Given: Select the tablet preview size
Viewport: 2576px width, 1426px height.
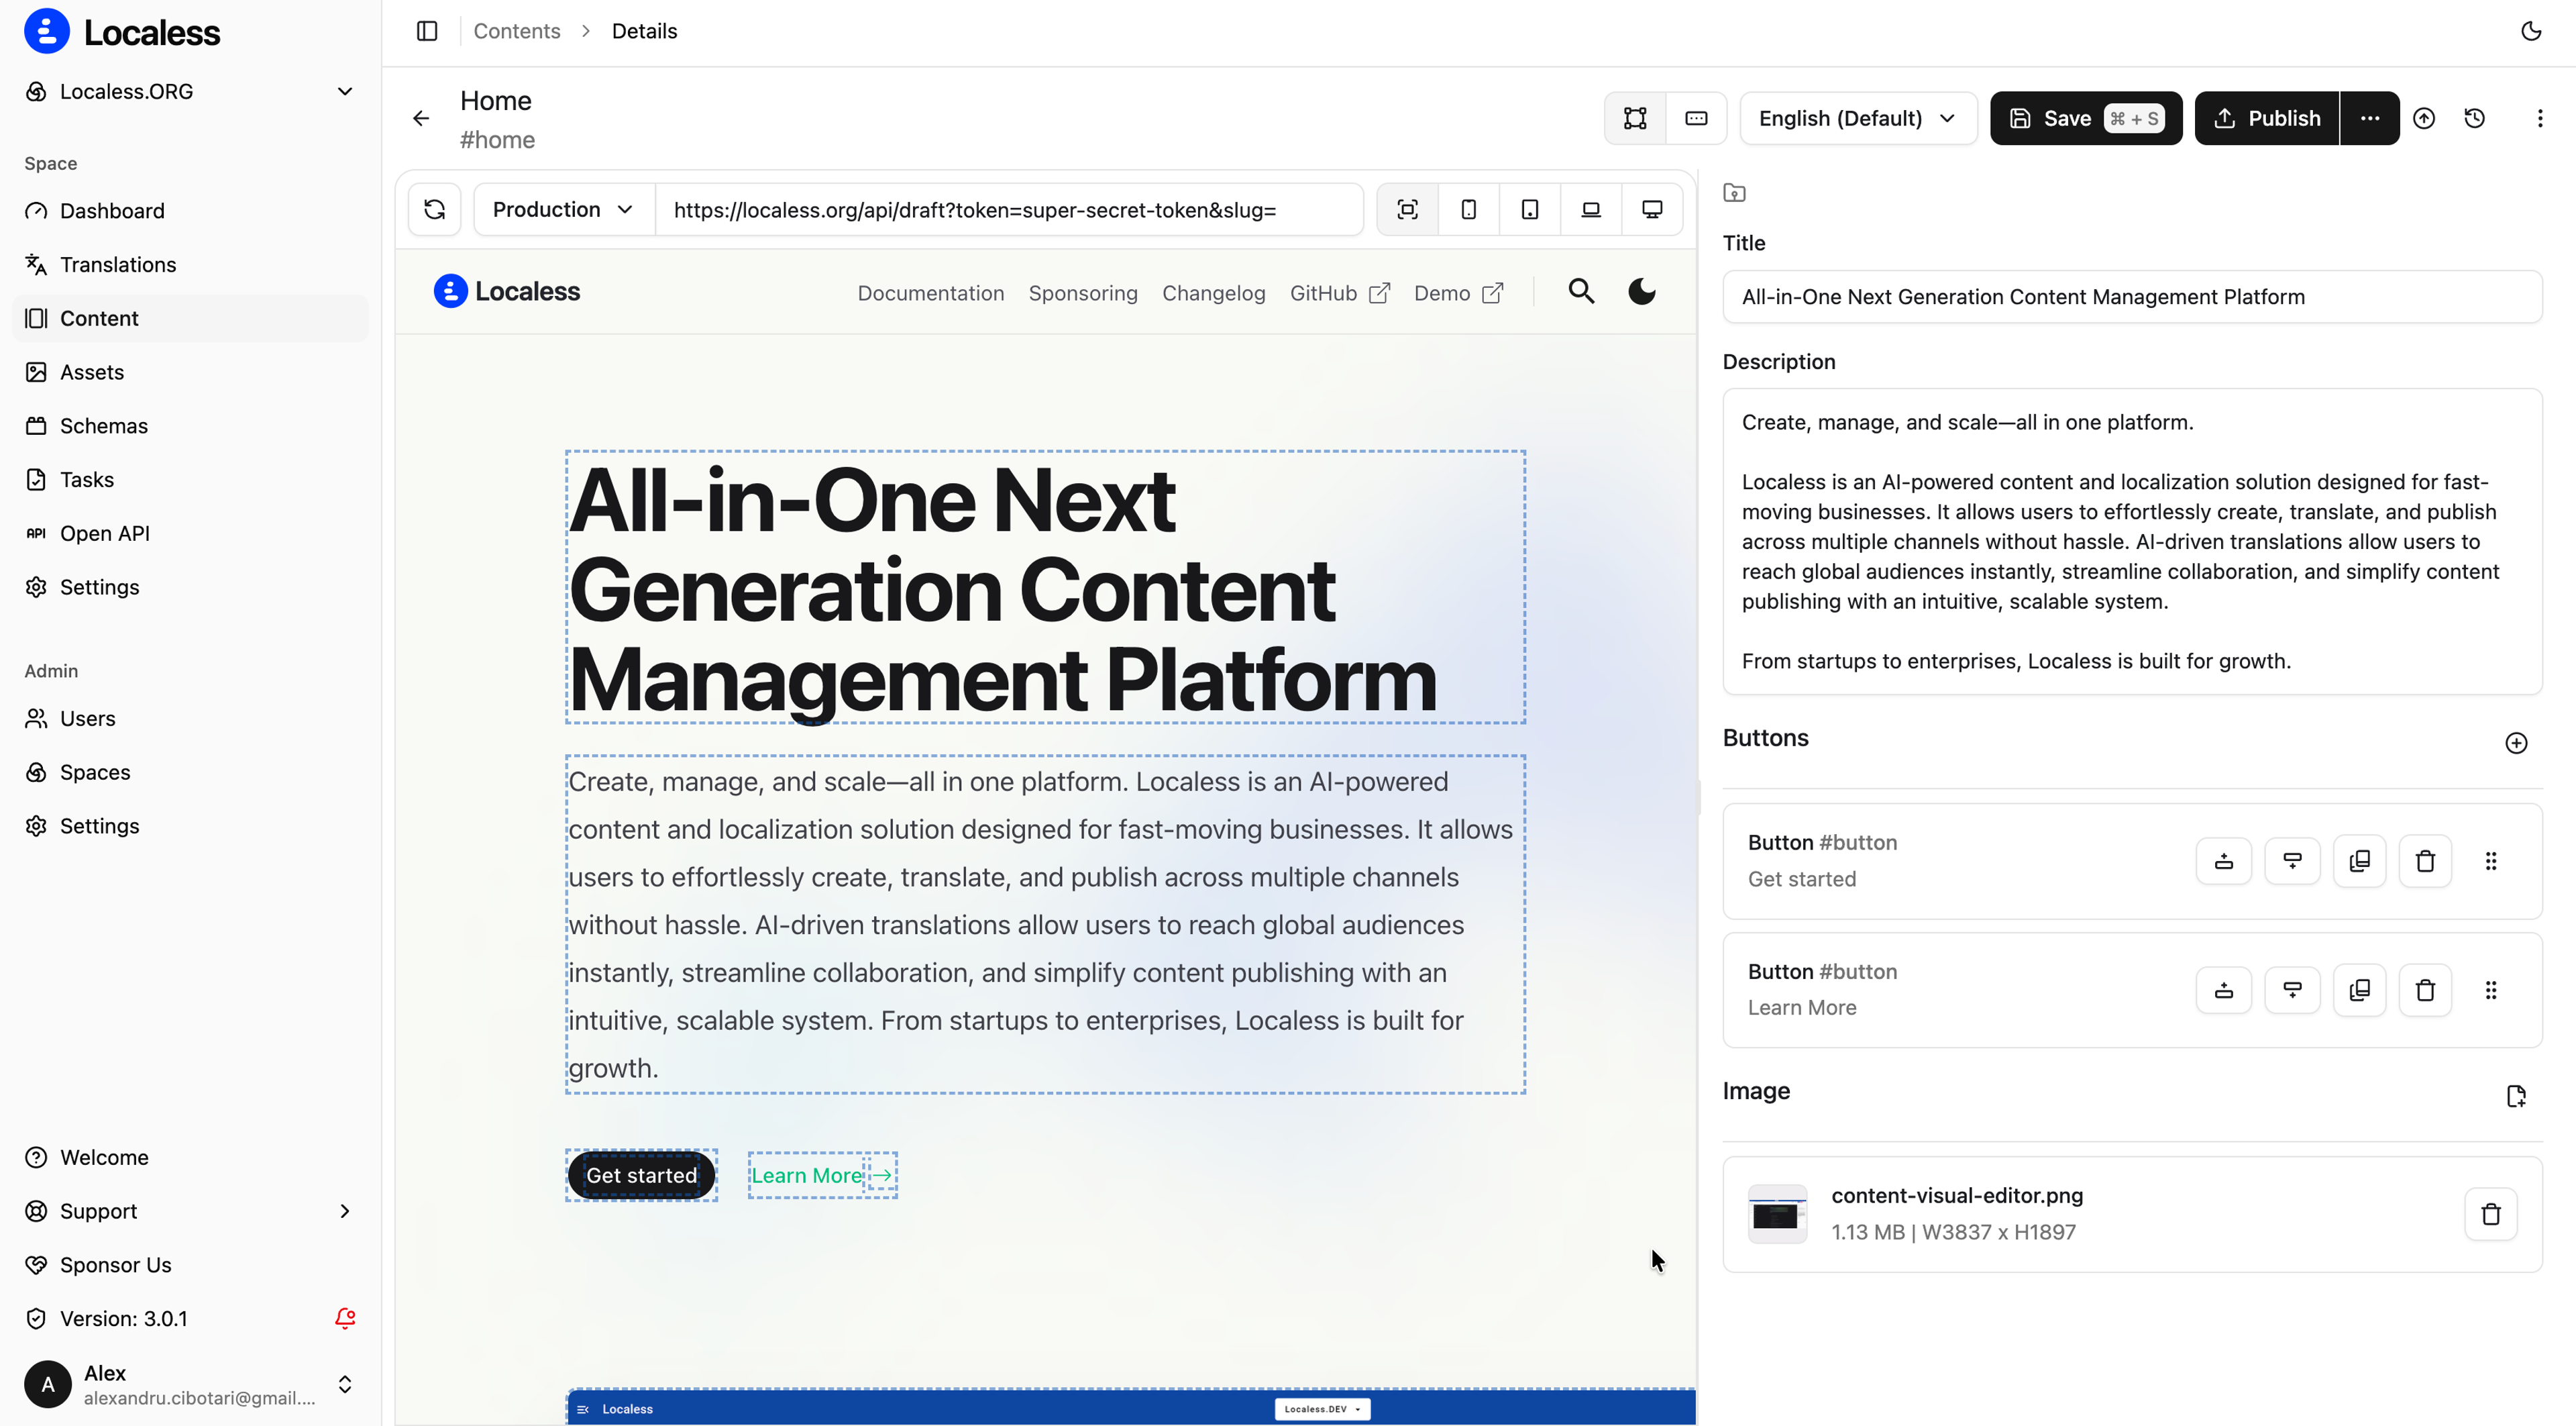Looking at the screenshot, I should [x=1530, y=209].
